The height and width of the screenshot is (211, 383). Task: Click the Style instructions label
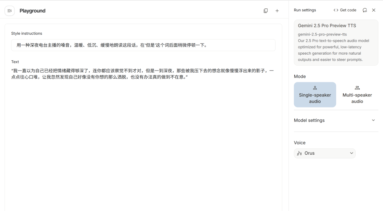click(27, 33)
